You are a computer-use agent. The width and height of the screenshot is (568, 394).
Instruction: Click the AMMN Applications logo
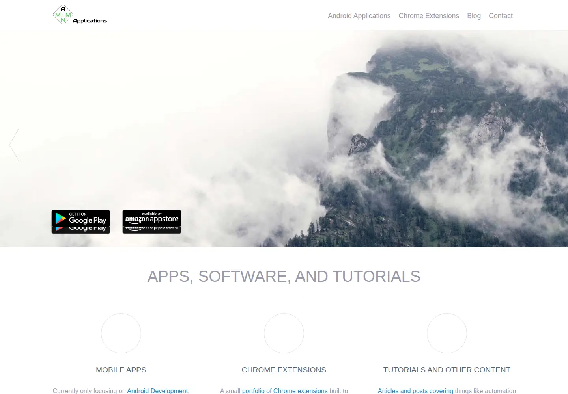click(x=80, y=15)
